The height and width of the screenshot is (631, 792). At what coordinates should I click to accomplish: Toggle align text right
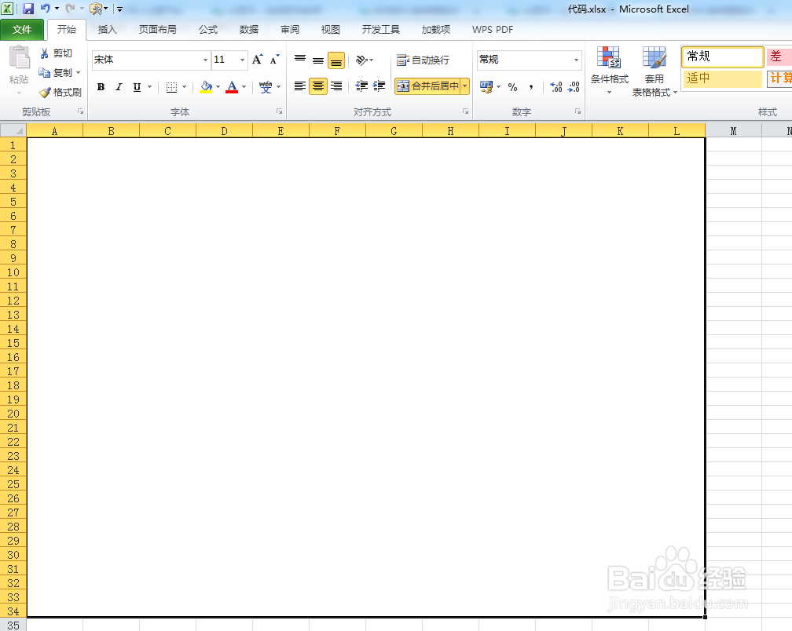coord(336,86)
